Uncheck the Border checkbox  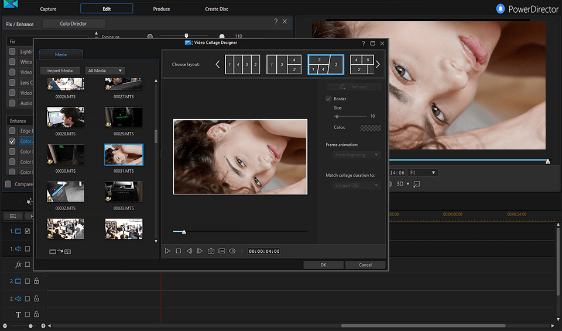click(x=328, y=99)
